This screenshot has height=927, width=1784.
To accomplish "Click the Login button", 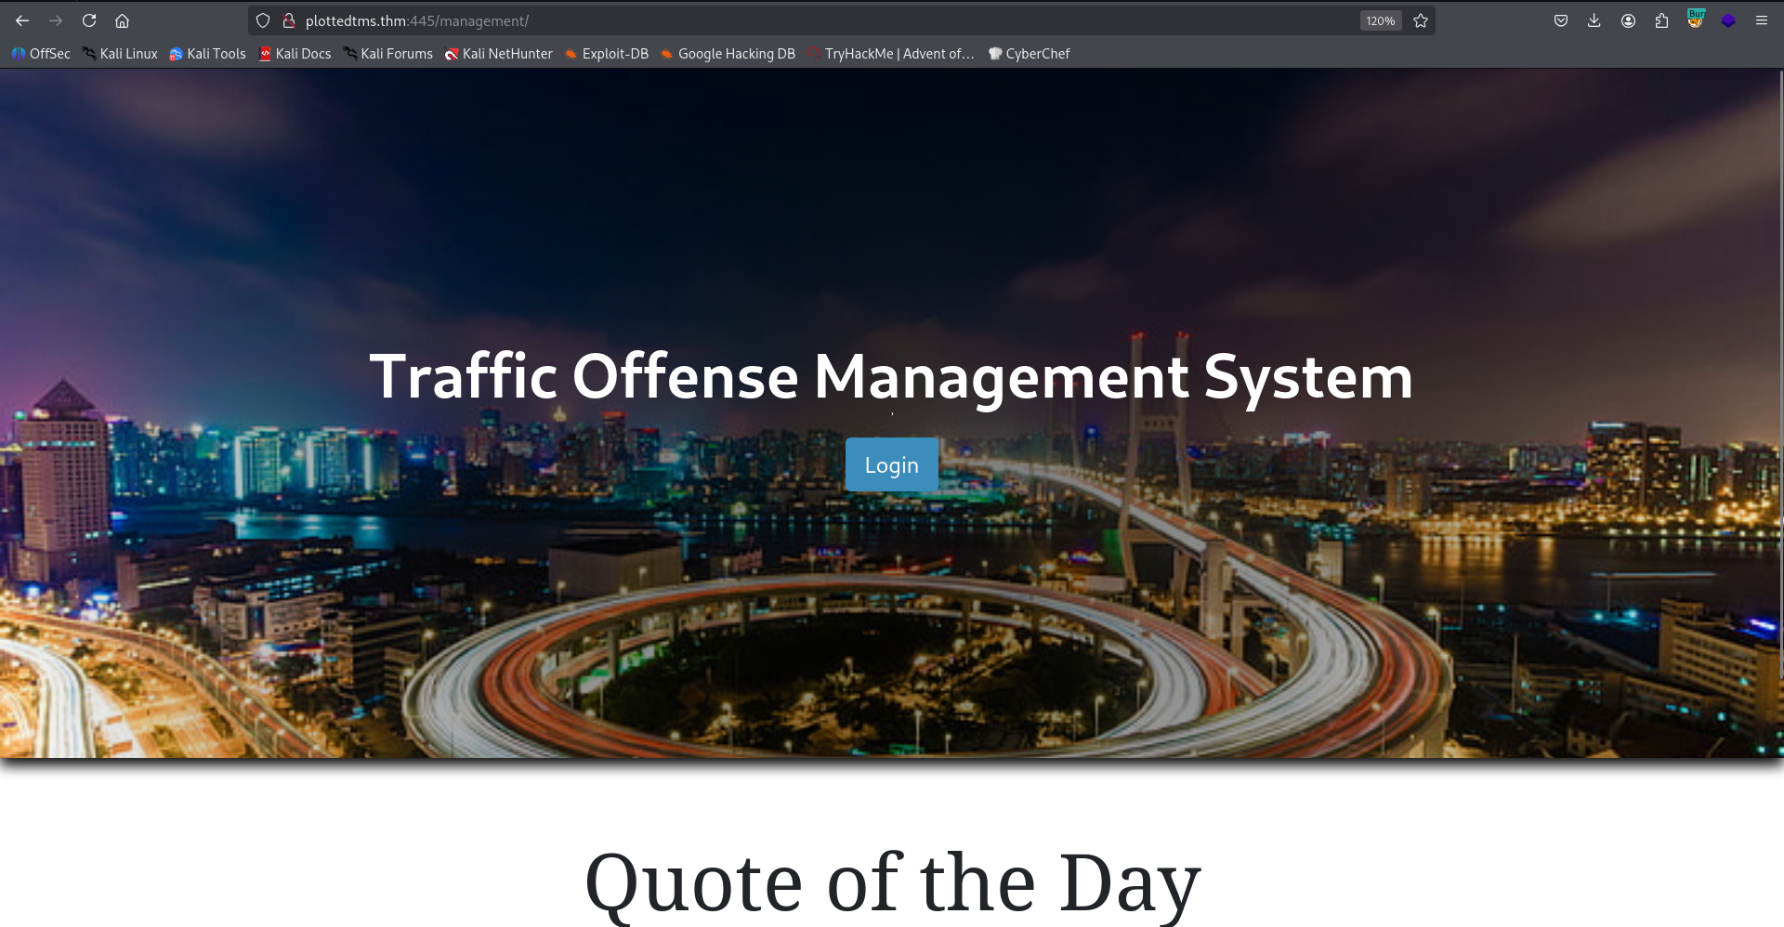I will pyautogui.click(x=891, y=464).
